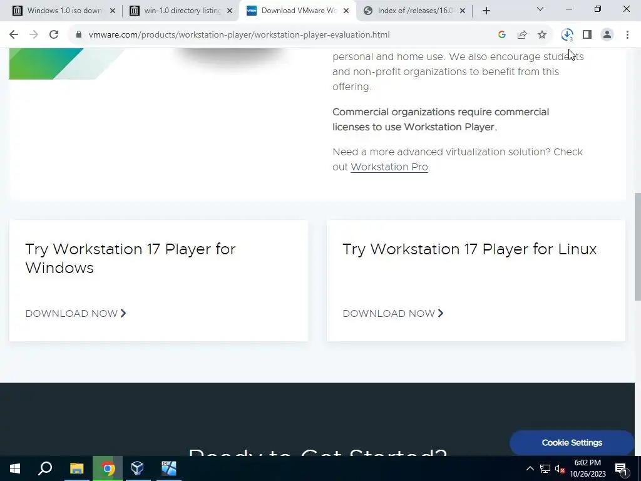Open VirtualBox from the taskbar
641x481 pixels.
[138, 468]
